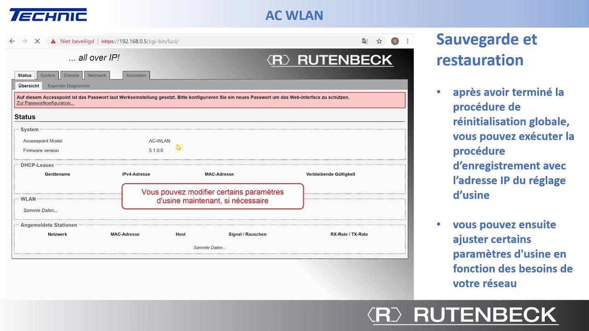Click the AC-WLAN model value

(x=159, y=141)
